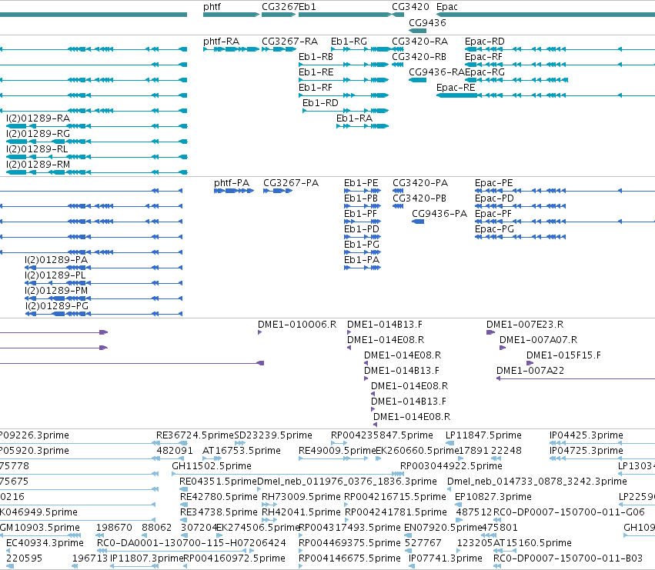Open the Epac-PE CDS

[x=565, y=191]
